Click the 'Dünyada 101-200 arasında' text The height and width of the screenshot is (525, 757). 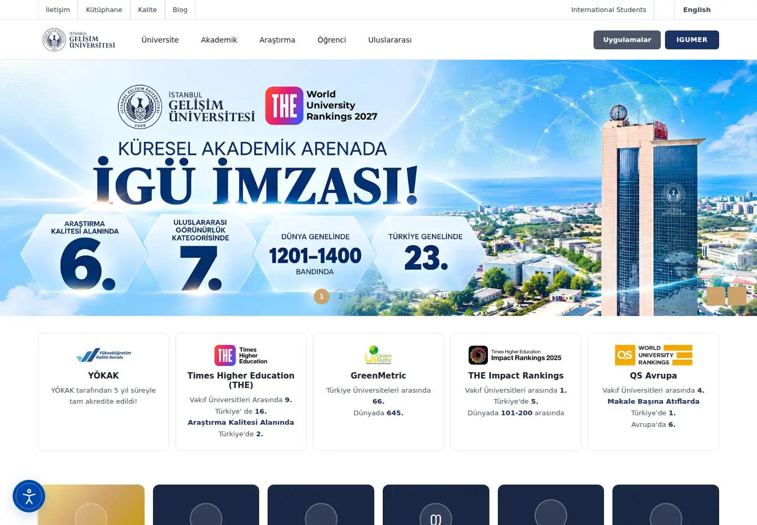pos(516,413)
